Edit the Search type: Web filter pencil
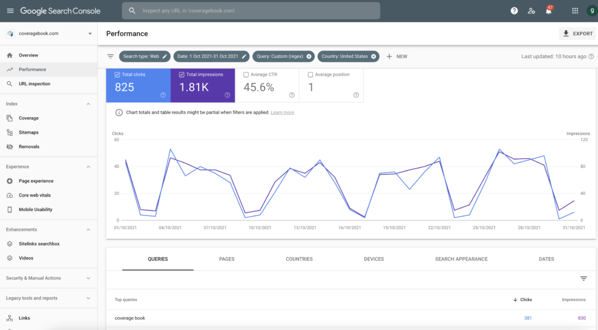This screenshot has height=330, width=598. (x=165, y=57)
